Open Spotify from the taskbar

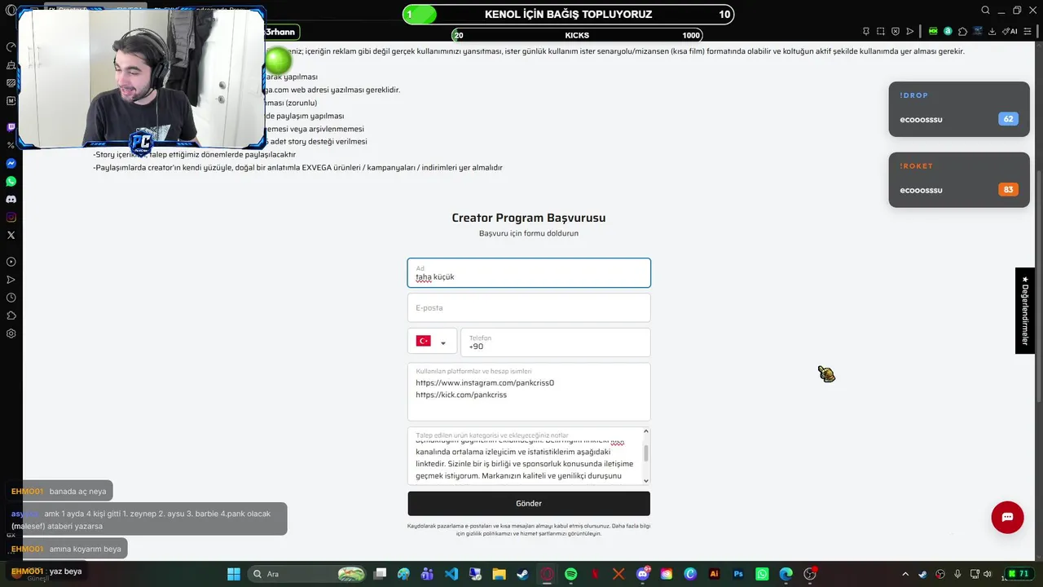click(x=570, y=574)
